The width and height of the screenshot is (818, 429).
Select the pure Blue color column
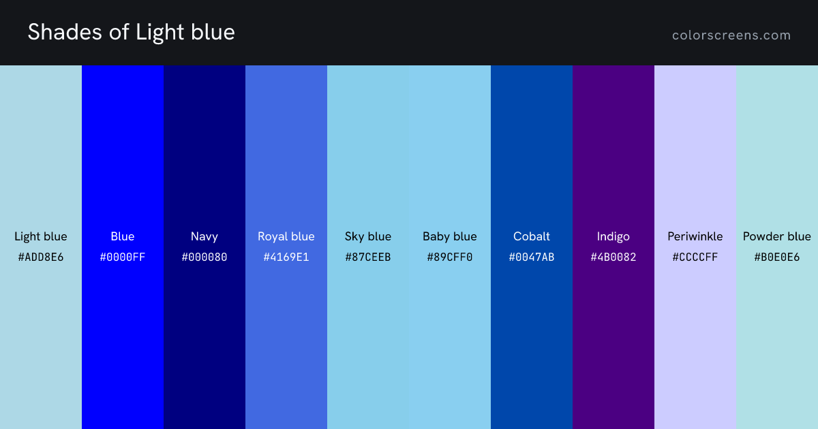123,247
